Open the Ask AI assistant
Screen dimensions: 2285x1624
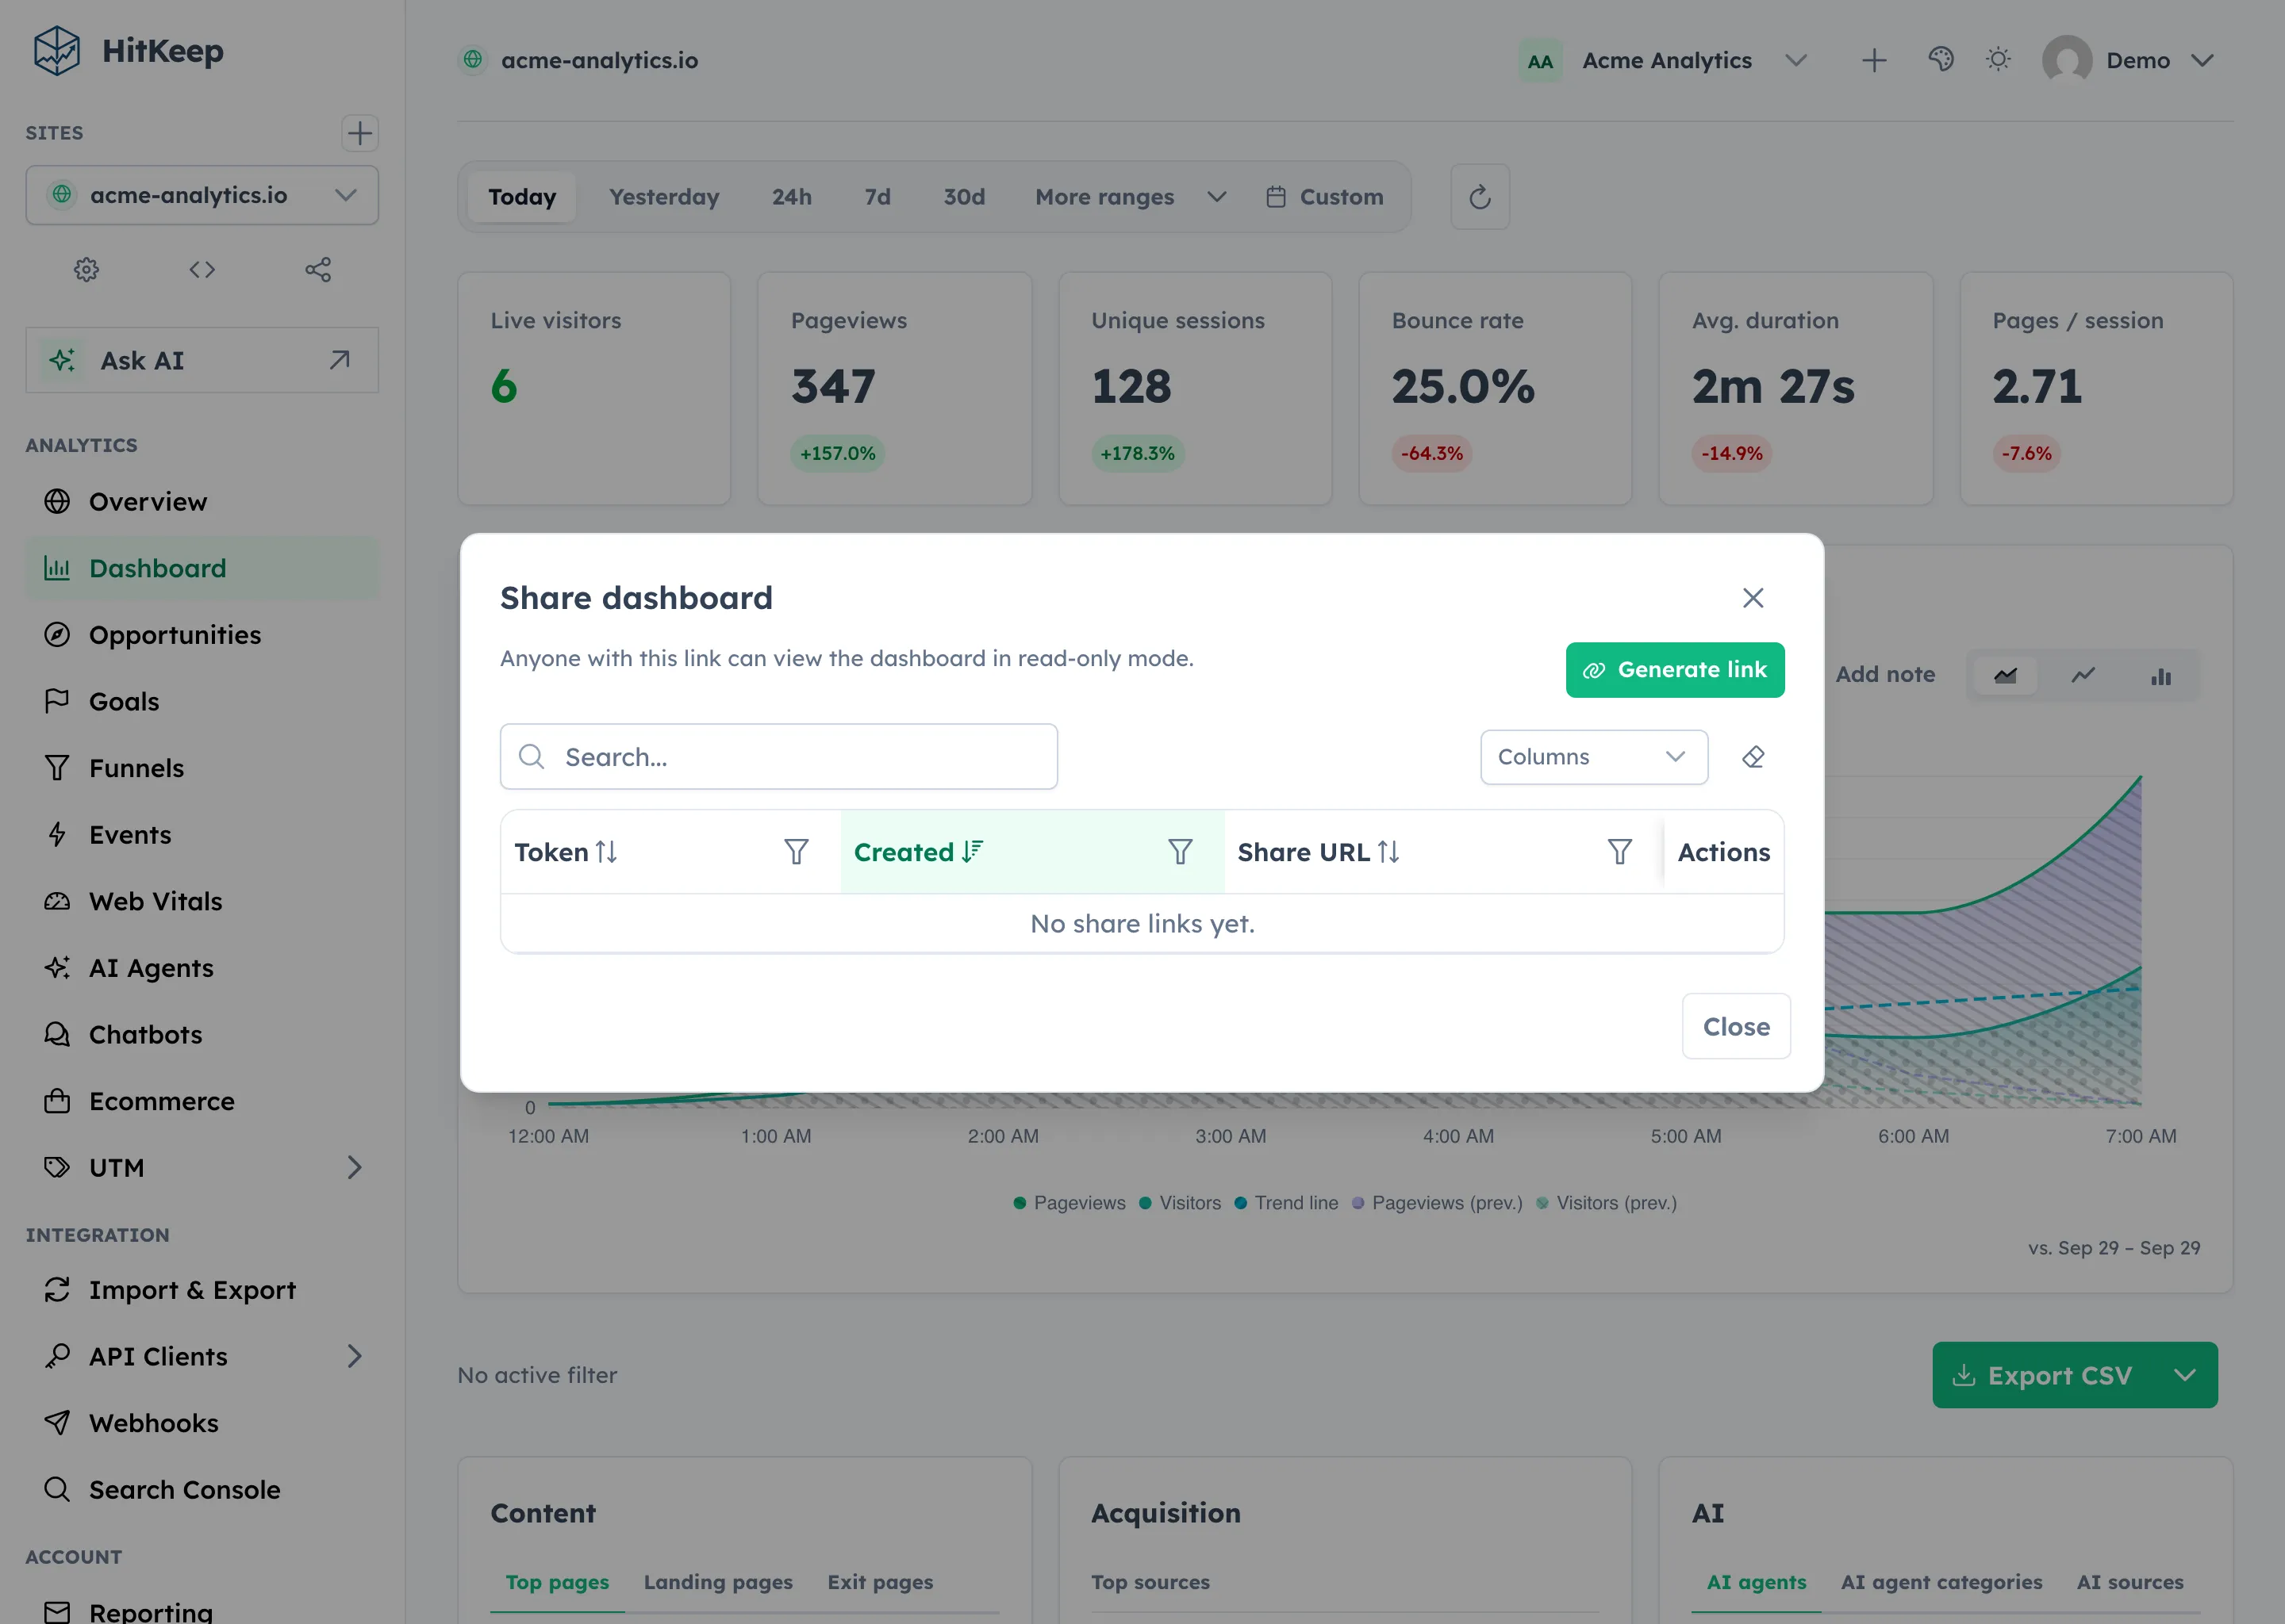[202, 360]
